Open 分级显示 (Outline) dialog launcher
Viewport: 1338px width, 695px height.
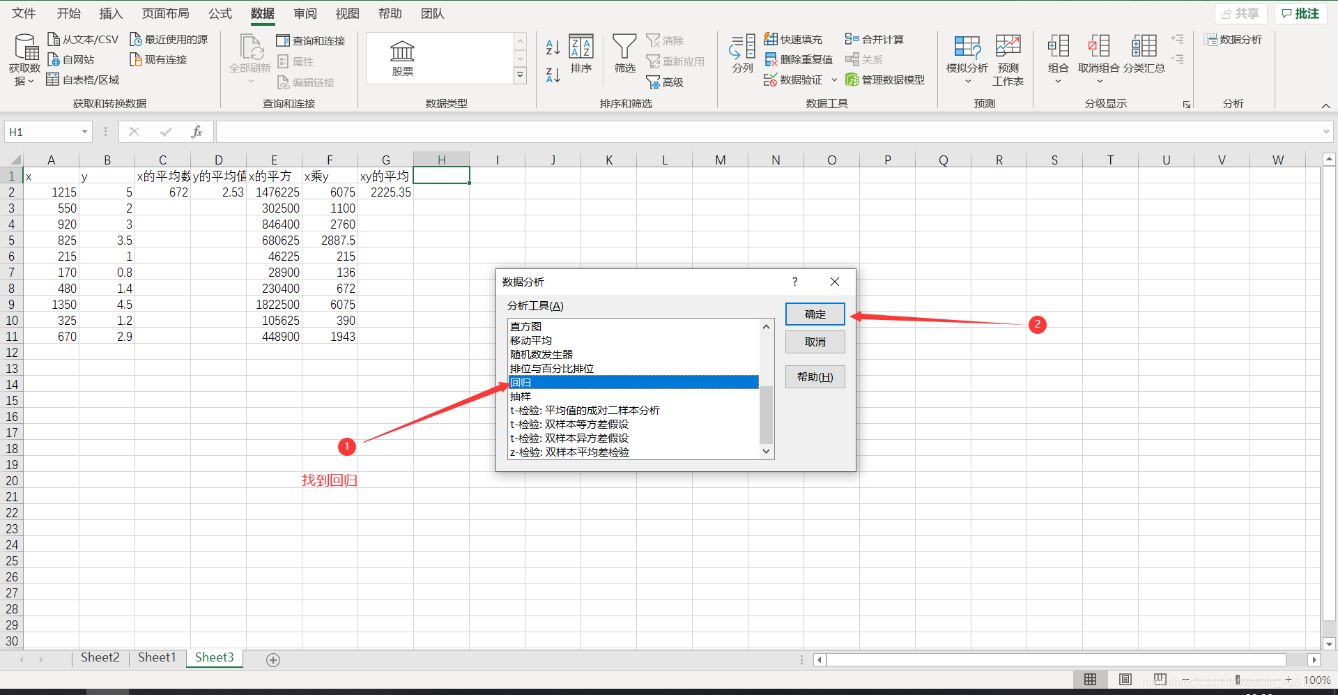[x=1186, y=105]
